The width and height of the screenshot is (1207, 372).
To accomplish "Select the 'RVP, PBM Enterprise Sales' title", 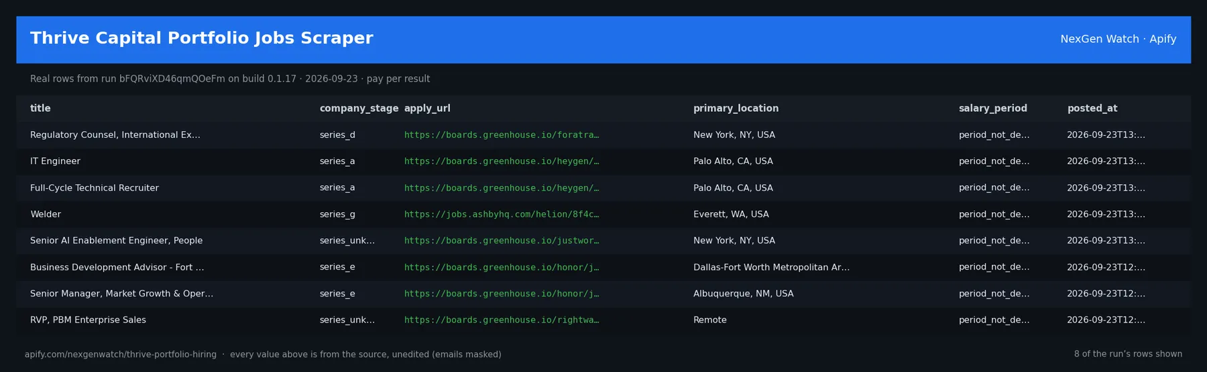I will click(88, 320).
